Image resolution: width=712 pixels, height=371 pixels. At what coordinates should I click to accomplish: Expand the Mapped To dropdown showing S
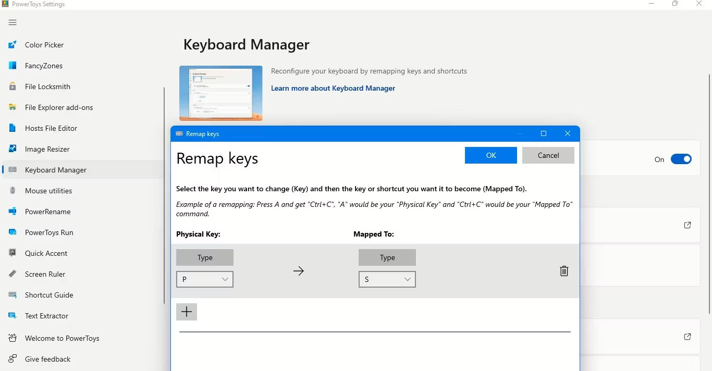(x=387, y=279)
